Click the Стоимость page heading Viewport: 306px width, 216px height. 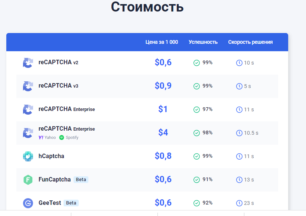147,7
